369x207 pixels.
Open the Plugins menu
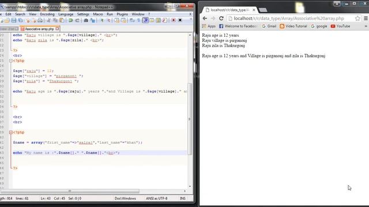pyautogui.click(x=122, y=14)
